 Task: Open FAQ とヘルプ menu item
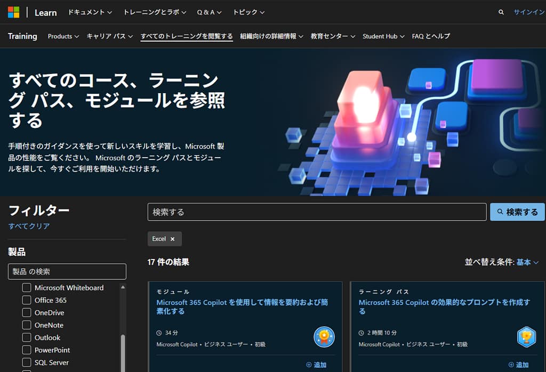click(431, 36)
